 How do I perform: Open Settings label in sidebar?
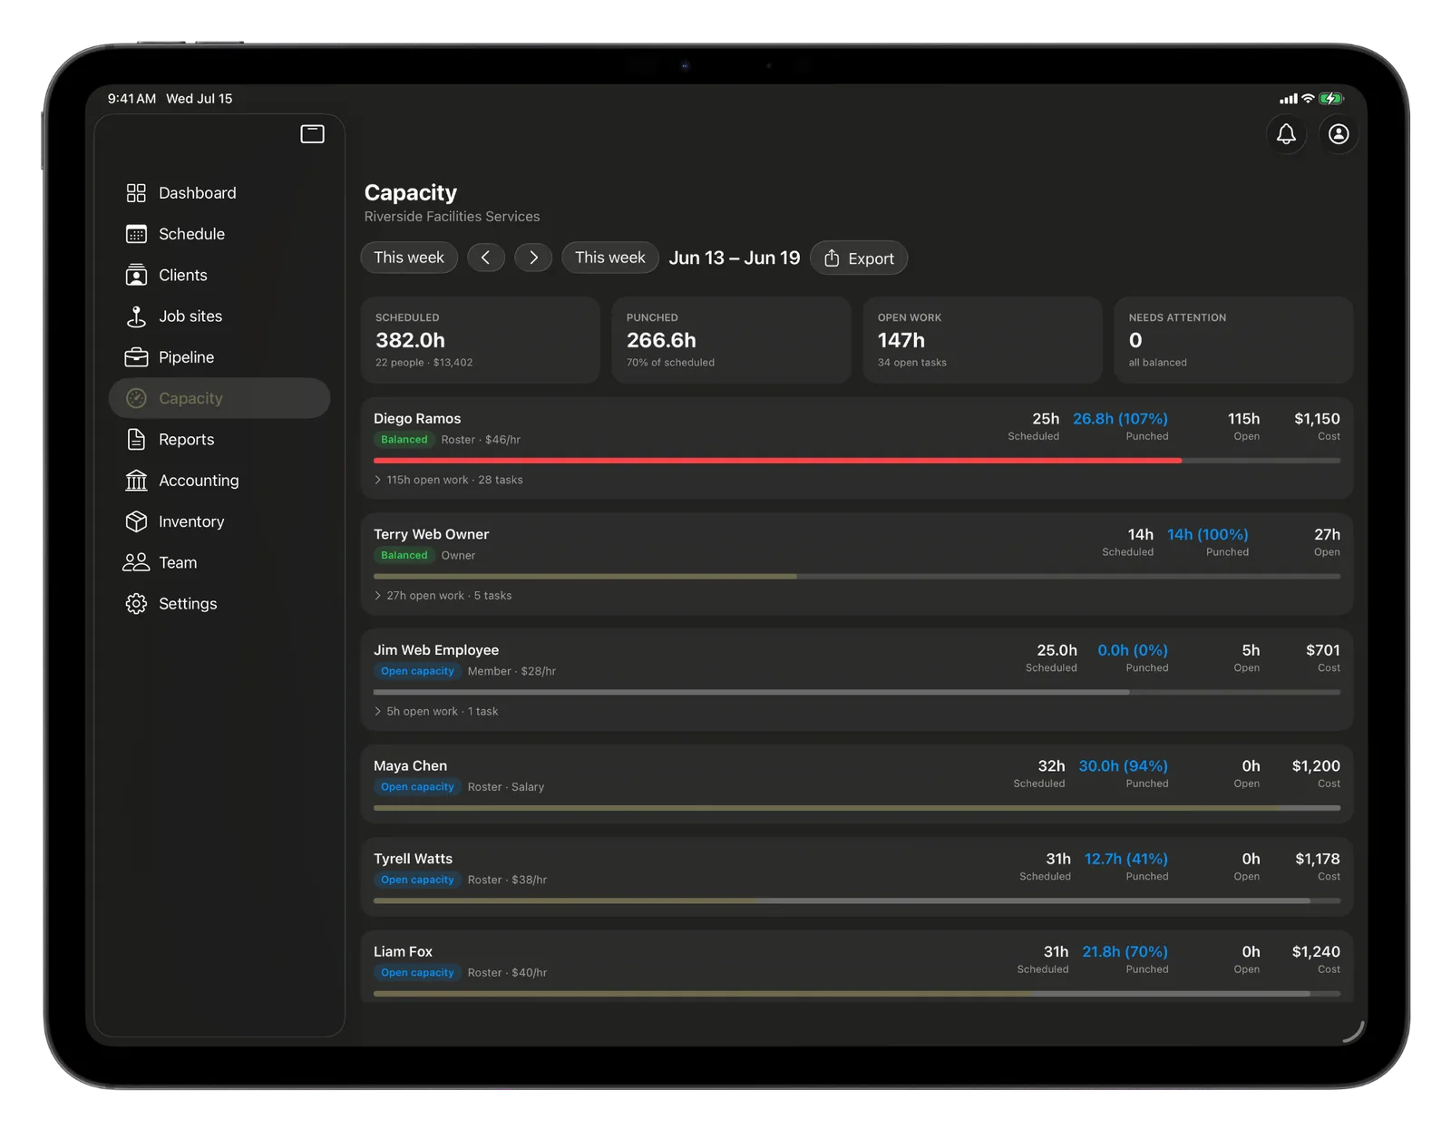point(188,604)
